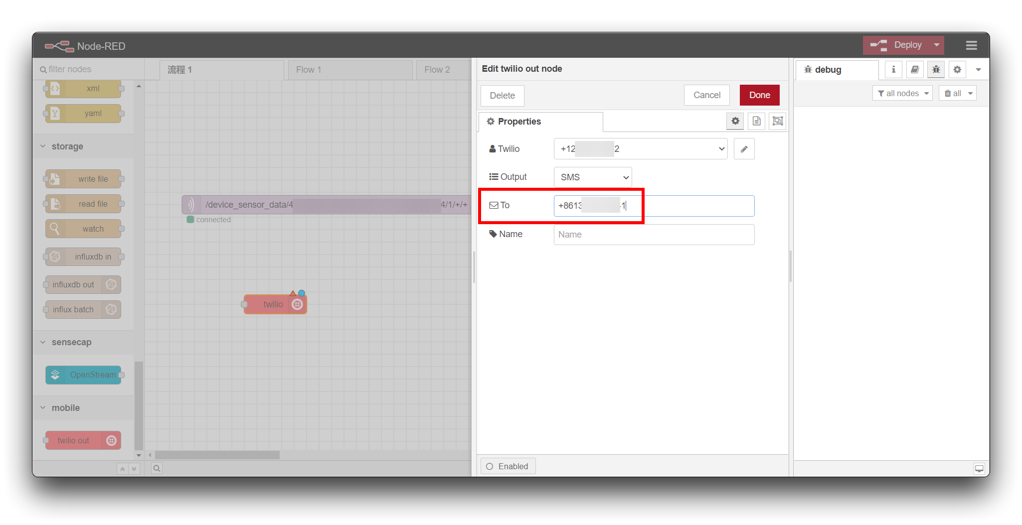Click the connected status text
The width and height of the screenshot is (1022, 525).
coord(213,220)
